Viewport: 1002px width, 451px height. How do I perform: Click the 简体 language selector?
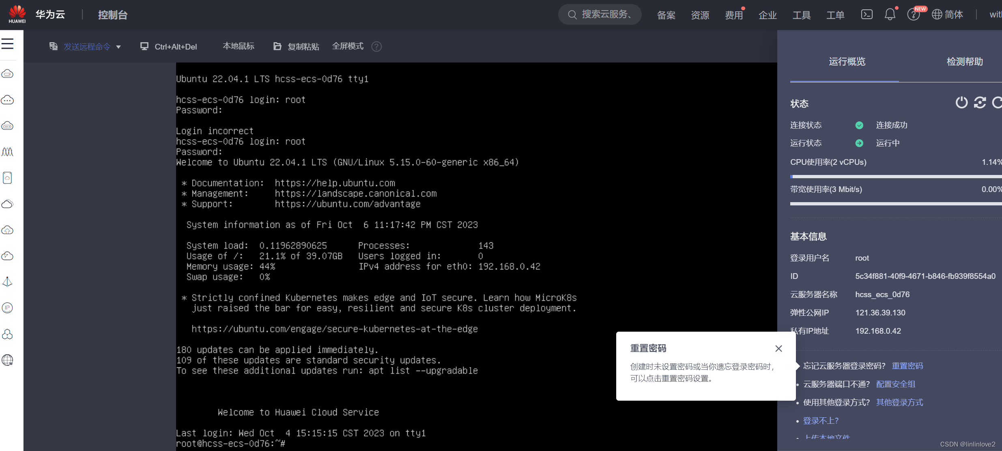tap(954, 15)
